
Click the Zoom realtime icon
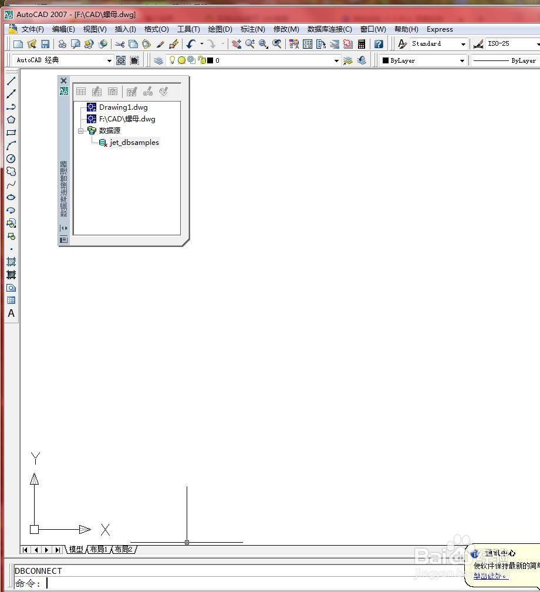click(x=249, y=44)
